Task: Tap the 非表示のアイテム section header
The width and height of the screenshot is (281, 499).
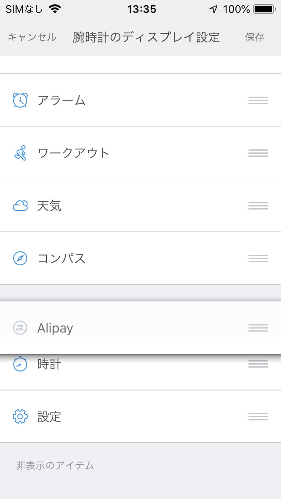Action: pyautogui.click(x=55, y=466)
